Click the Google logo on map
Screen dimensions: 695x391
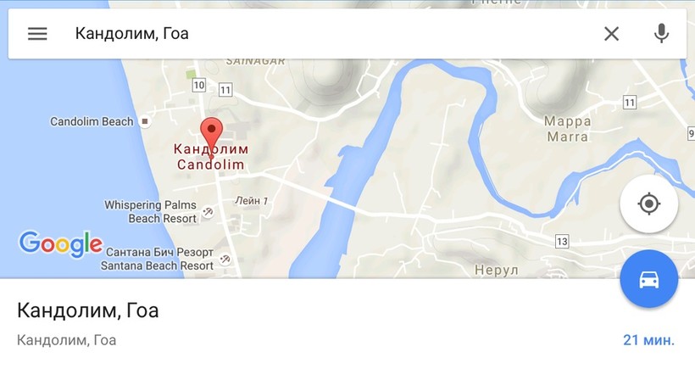point(61,243)
